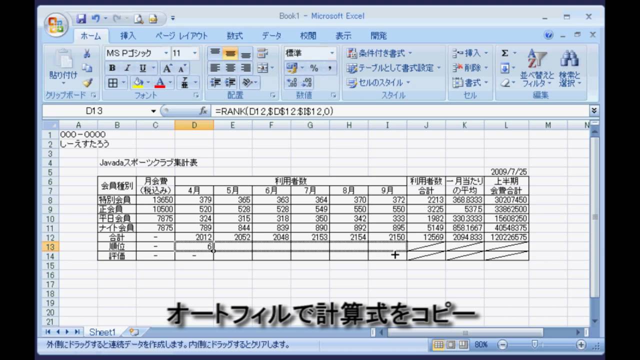Switch to the データ ribbon tab
The width and height of the screenshot is (640, 360).
(x=271, y=36)
